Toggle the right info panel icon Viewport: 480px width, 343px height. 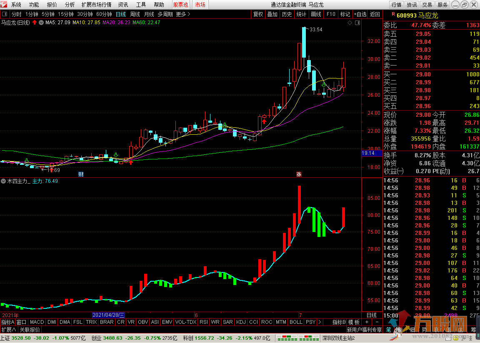point(357,23)
